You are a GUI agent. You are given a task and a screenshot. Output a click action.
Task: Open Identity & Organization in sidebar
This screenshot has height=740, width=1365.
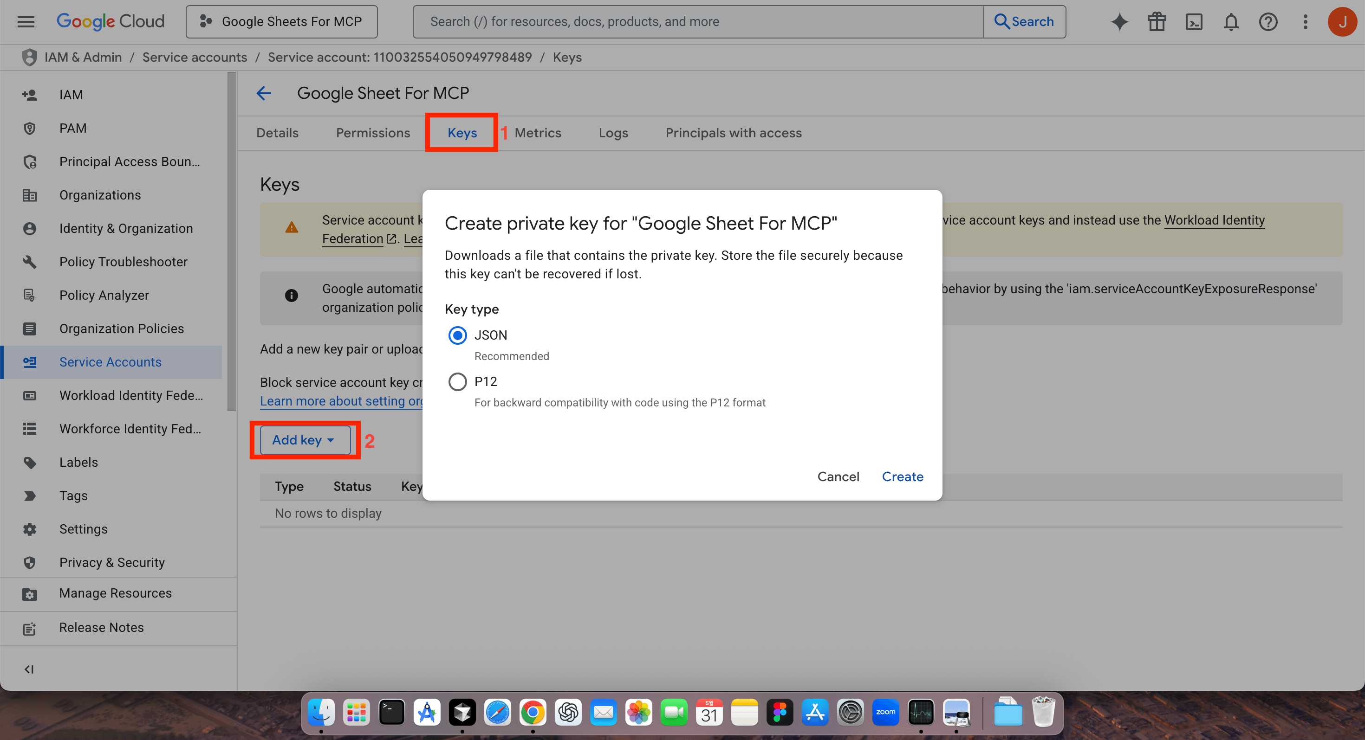(x=112, y=228)
